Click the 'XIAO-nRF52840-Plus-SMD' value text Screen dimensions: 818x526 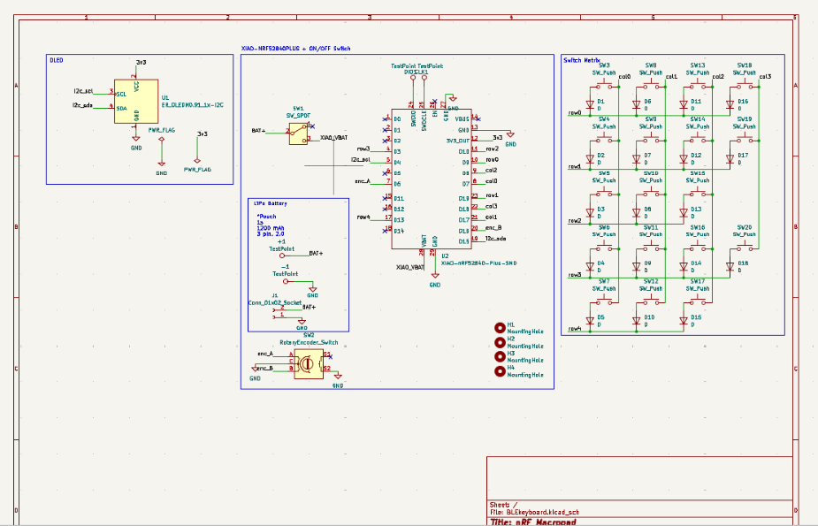click(479, 263)
